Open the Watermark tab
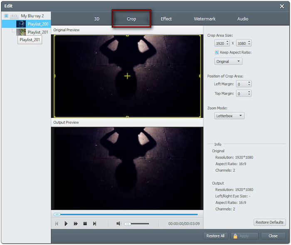291x245 pixels. [x=205, y=19]
